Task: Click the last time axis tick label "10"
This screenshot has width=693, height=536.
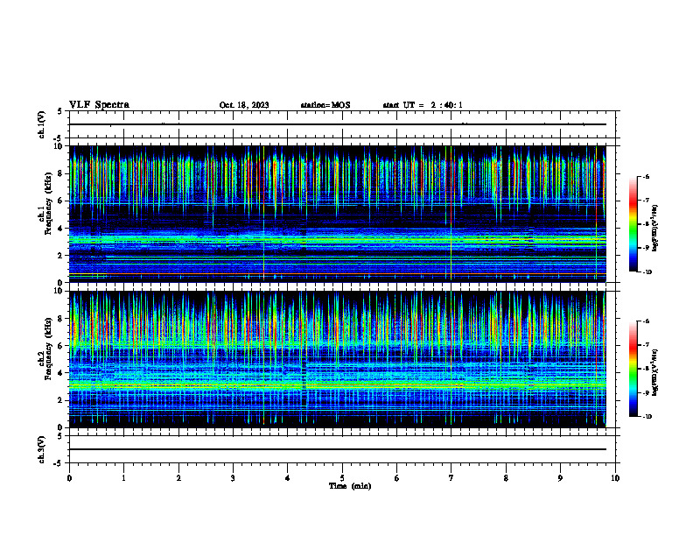Action: (x=615, y=478)
